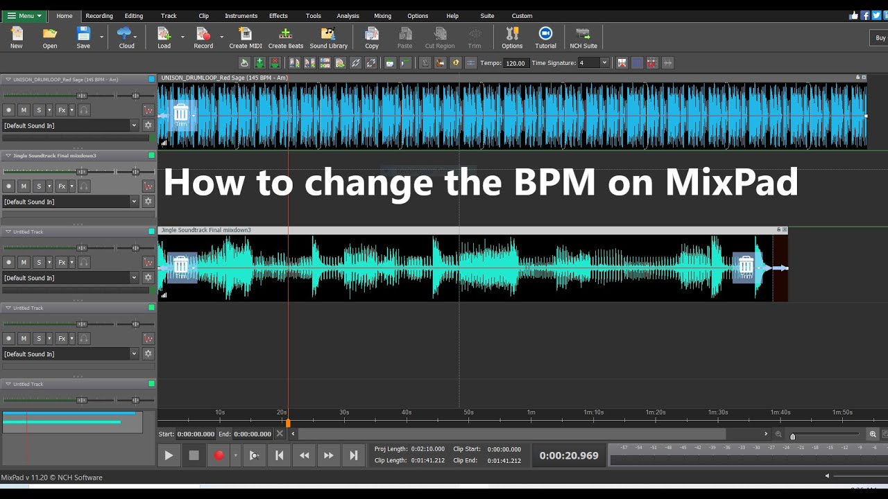Click the Go to End button
The width and height of the screenshot is (888, 499).
354,455
